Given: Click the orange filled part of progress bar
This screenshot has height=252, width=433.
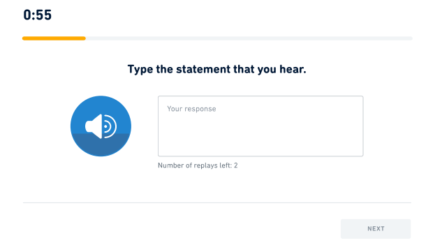Looking at the screenshot, I should coord(54,38).
